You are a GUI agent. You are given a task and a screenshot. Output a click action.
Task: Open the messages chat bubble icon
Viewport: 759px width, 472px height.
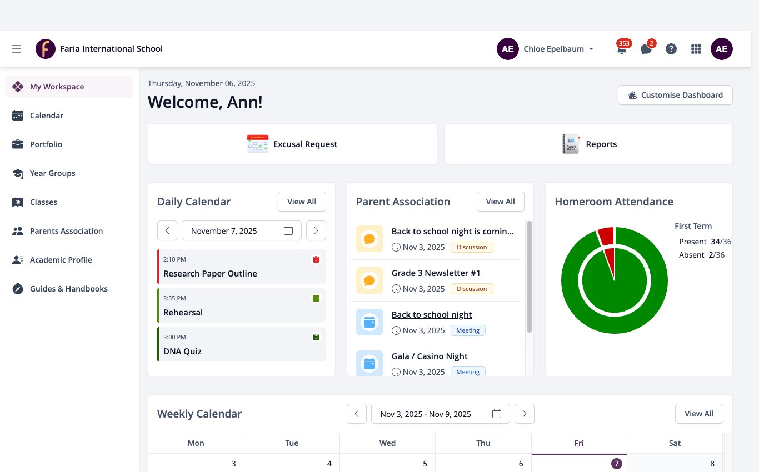(x=646, y=49)
